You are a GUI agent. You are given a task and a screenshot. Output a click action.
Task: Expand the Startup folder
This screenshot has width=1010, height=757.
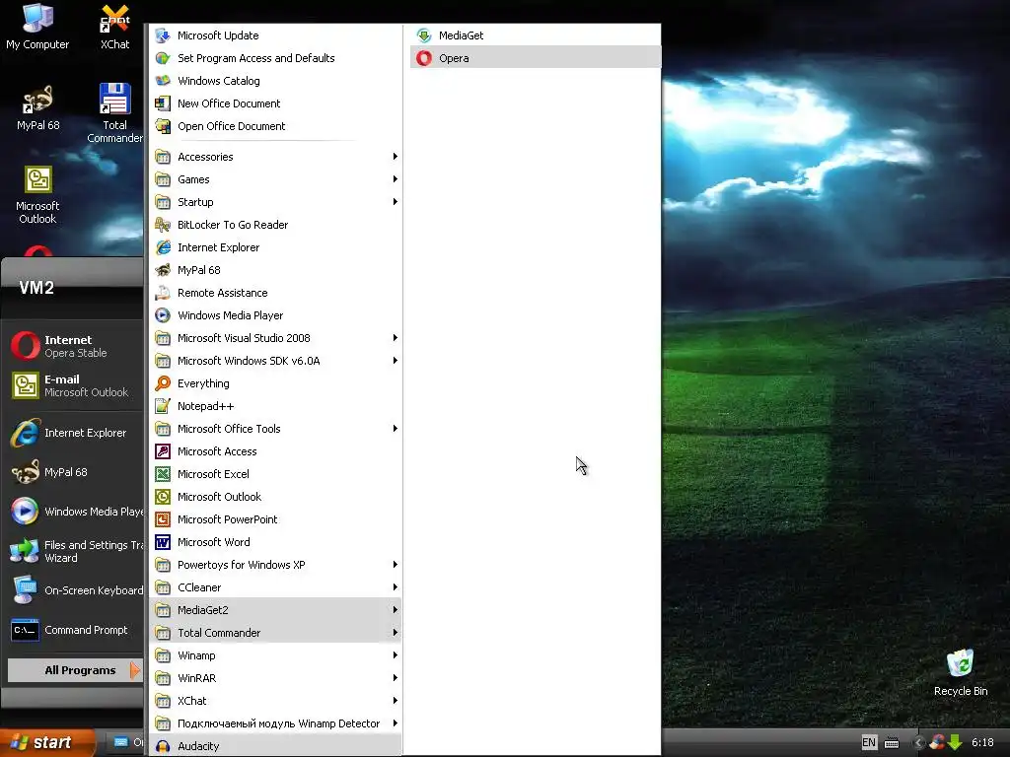[x=275, y=202]
